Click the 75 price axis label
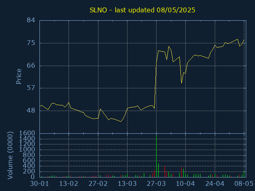The width and height of the screenshot is (255, 191). coord(31,43)
